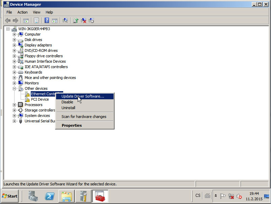Collapse the Other devices node
The width and height of the screenshot is (271, 204).
point(14,88)
